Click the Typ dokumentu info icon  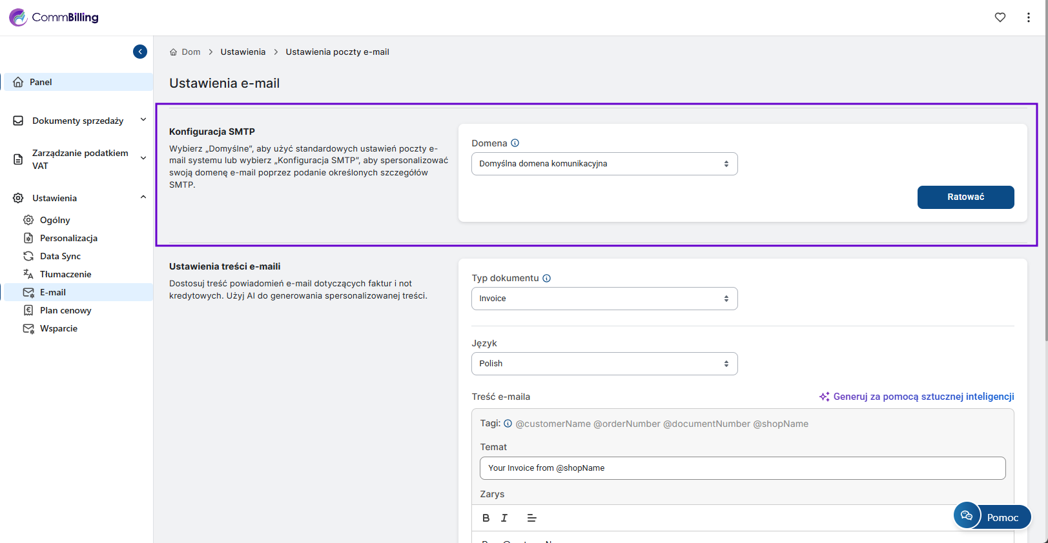click(546, 279)
